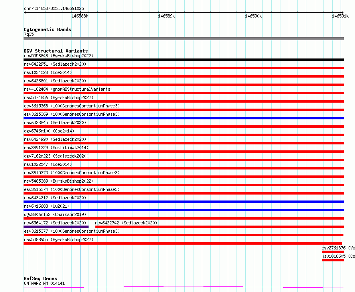The height and width of the screenshot is (292, 355).
Task: Click the 146589k ruler tick label
Action: (166, 16)
